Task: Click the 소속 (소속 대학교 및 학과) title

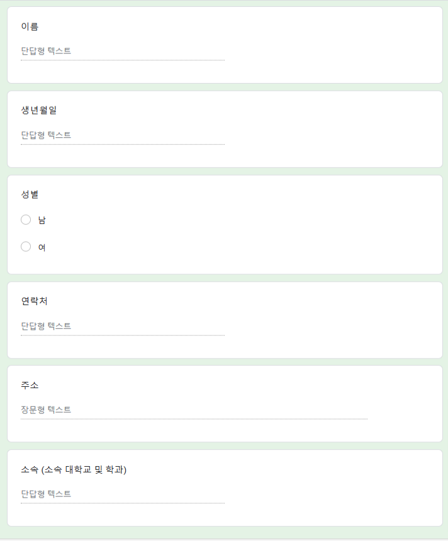Action: tap(74, 469)
